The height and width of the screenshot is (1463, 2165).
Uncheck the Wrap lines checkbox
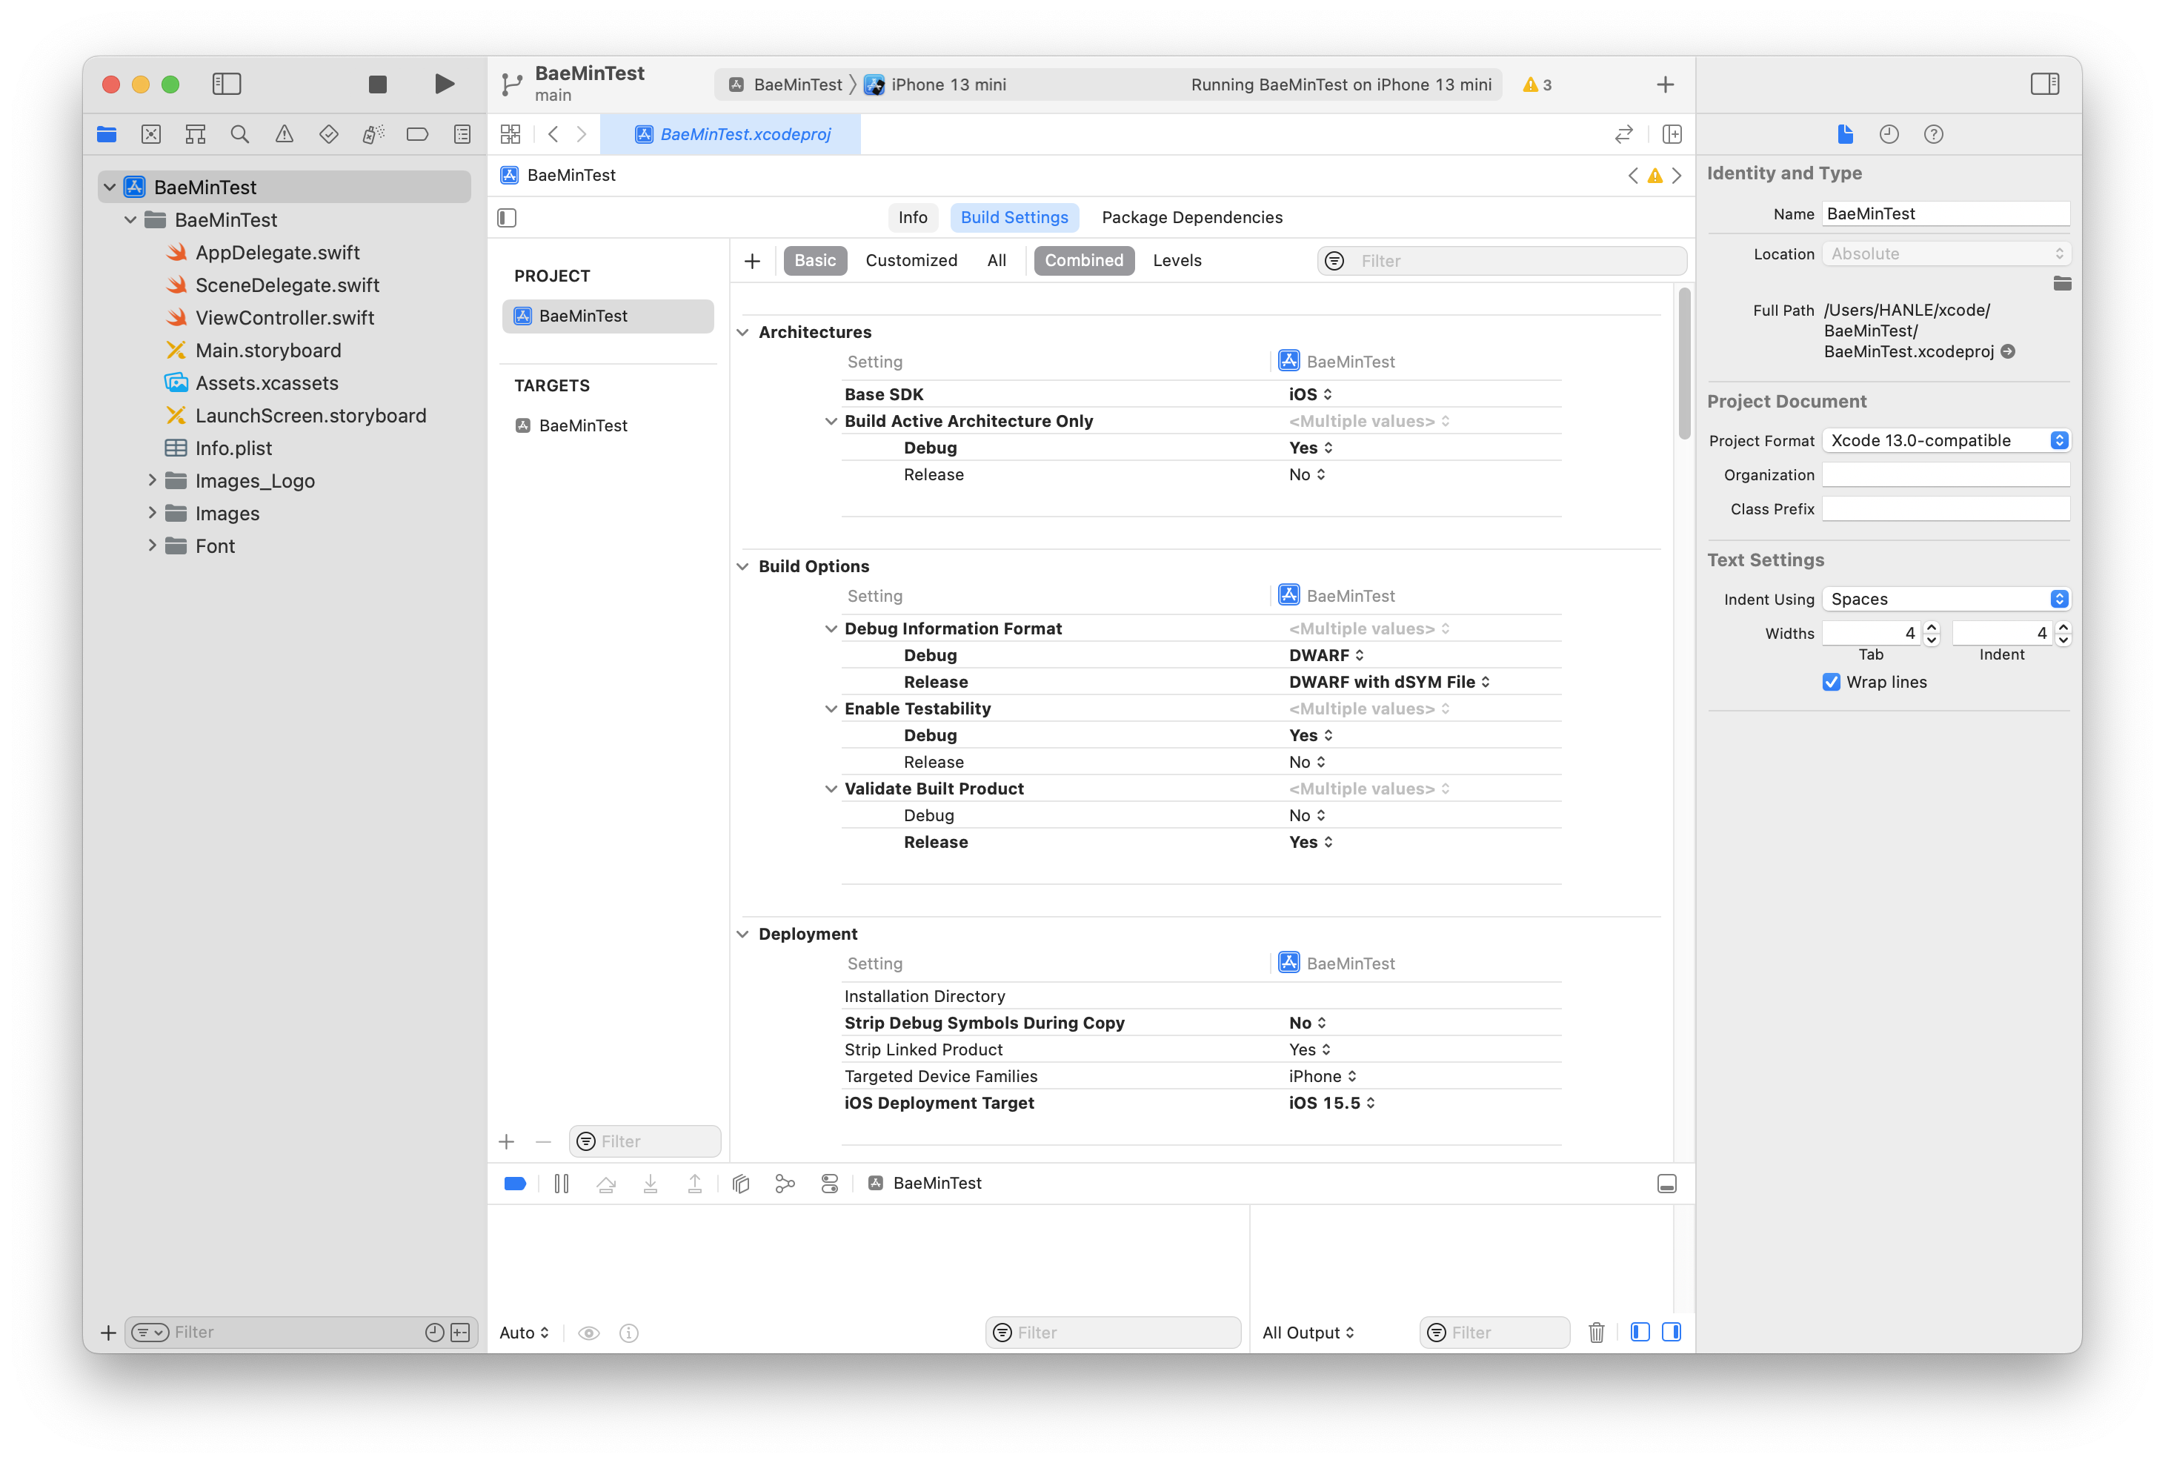(1832, 682)
